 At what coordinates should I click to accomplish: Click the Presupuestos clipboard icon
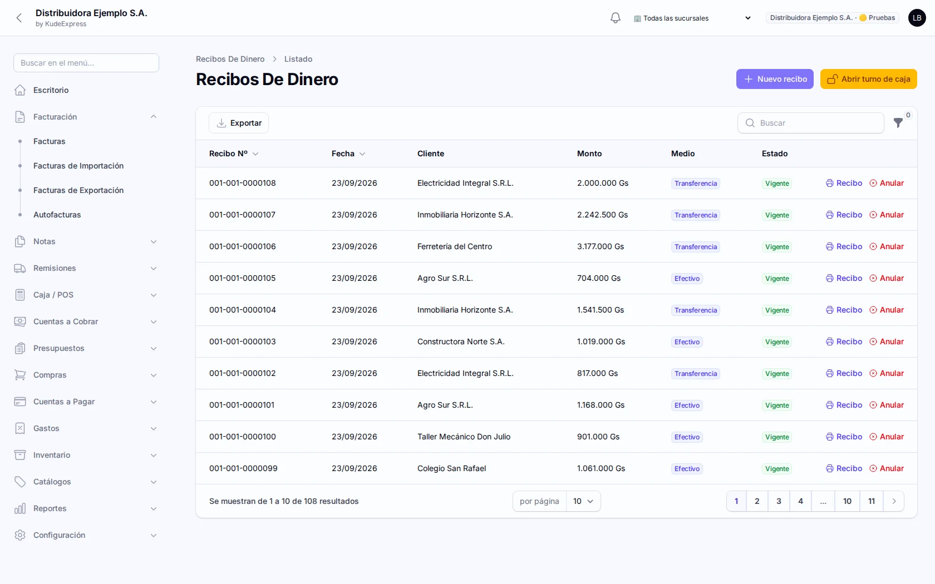pyautogui.click(x=20, y=348)
